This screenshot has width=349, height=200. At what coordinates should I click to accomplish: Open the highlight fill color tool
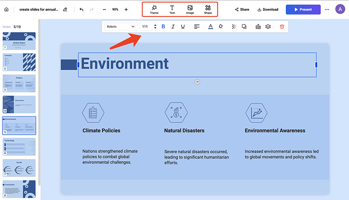pos(221,27)
